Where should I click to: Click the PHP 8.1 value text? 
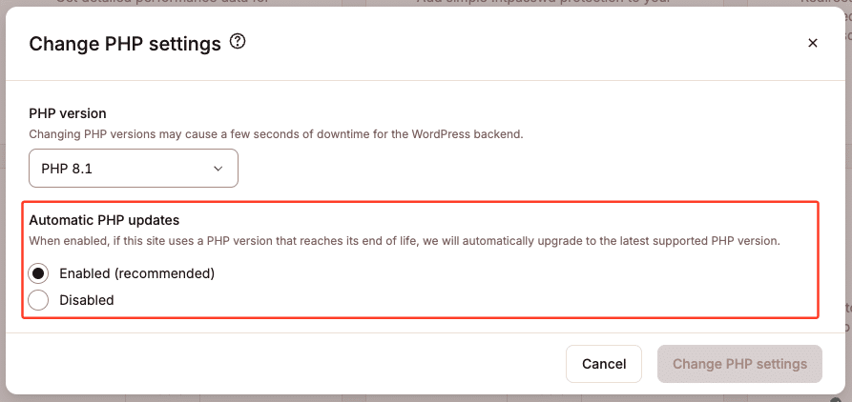(x=67, y=169)
